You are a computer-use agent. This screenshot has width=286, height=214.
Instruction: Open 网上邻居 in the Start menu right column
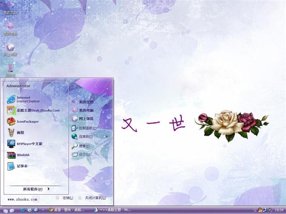82,119
